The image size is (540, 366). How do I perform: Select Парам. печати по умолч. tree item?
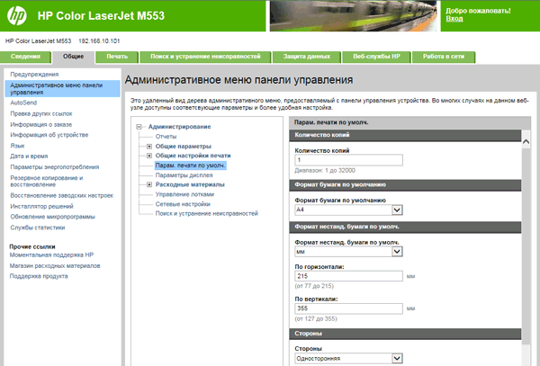pyautogui.click(x=190, y=165)
